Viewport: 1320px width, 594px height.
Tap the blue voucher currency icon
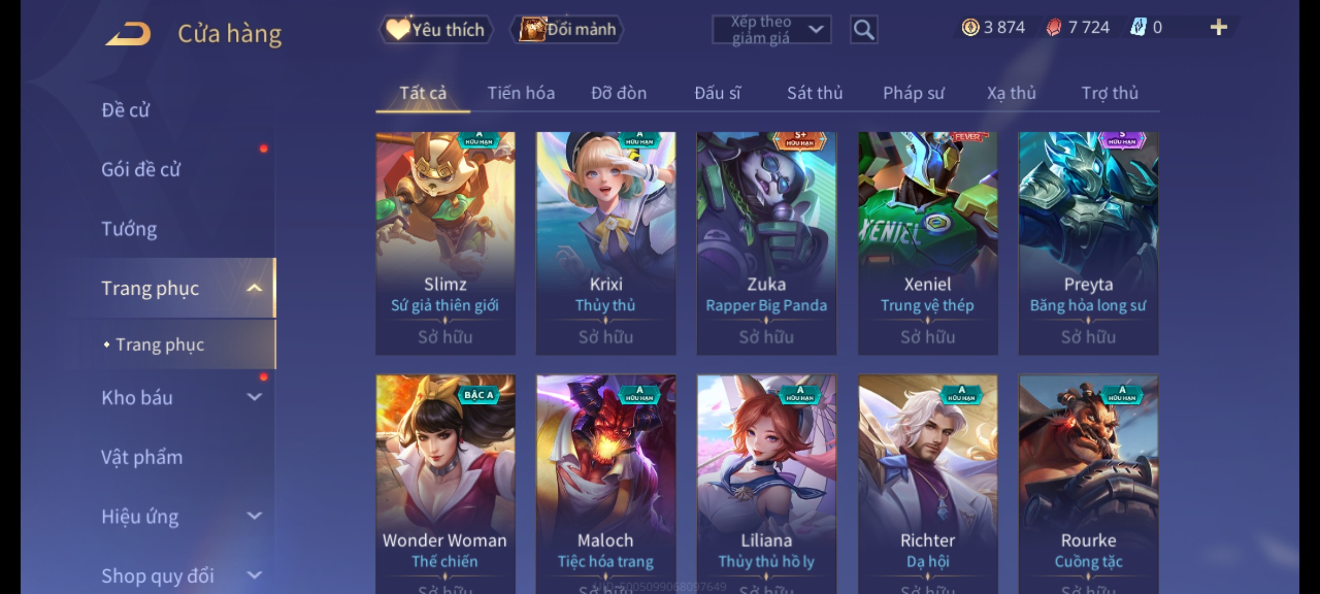coord(1137,27)
